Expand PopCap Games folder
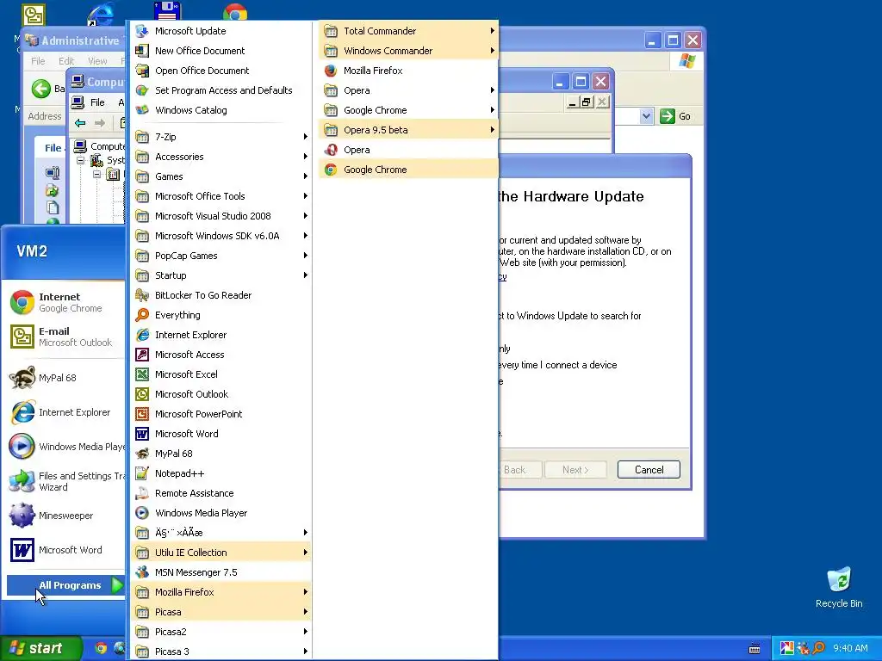 click(220, 256)
